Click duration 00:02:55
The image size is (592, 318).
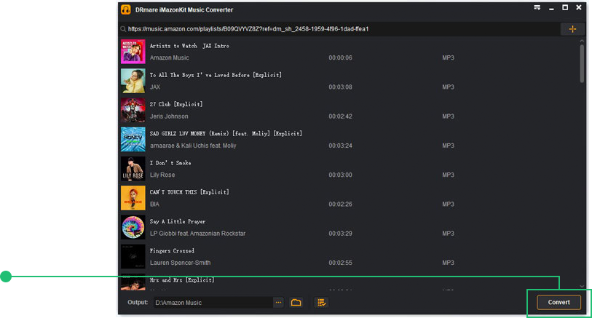[340, 263]
